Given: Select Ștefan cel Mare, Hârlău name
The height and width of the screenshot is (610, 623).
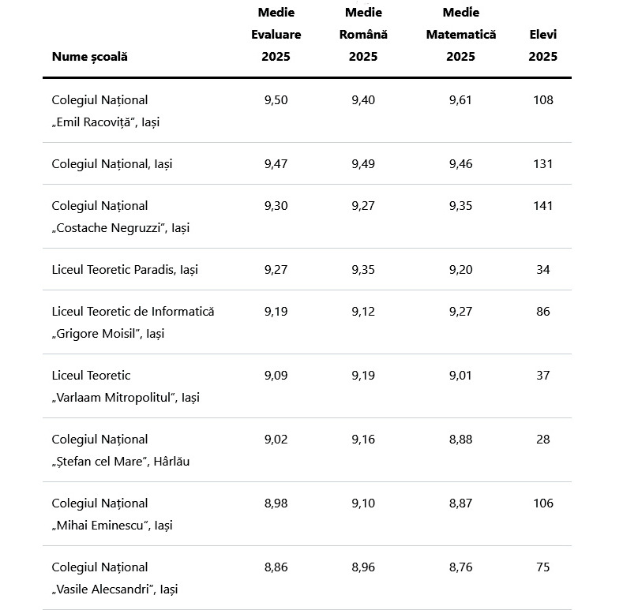Looking at the screenshot, I should tap(121, 451).
